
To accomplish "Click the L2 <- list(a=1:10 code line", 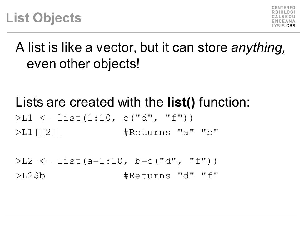I will point(117,161).
